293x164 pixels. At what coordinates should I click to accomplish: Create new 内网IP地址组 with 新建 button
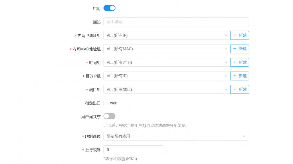240,35
